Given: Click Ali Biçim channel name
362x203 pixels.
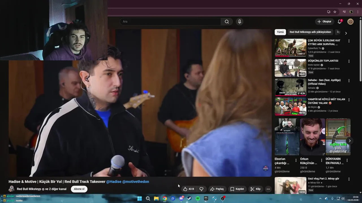Looking at the screenshot, I should (x=312, y=107).
